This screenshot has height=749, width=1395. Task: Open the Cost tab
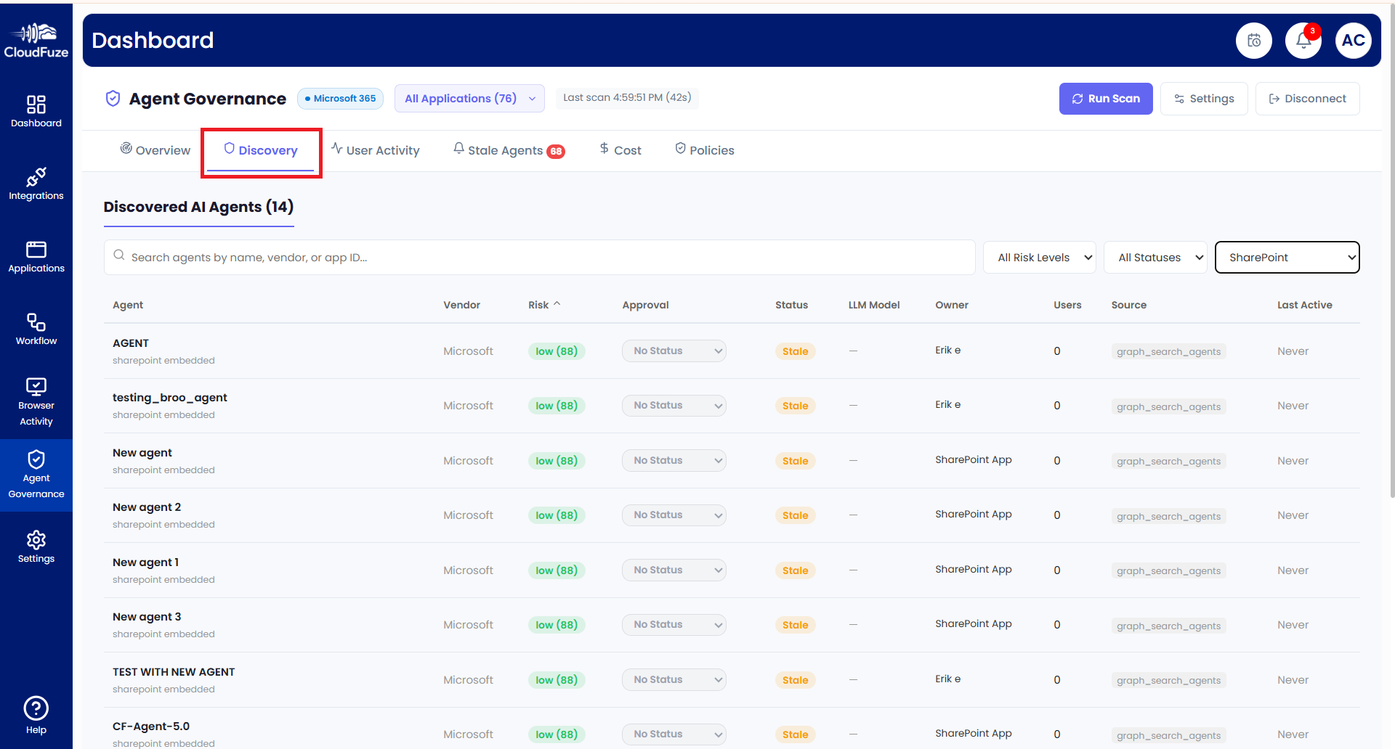coord(620,150)
